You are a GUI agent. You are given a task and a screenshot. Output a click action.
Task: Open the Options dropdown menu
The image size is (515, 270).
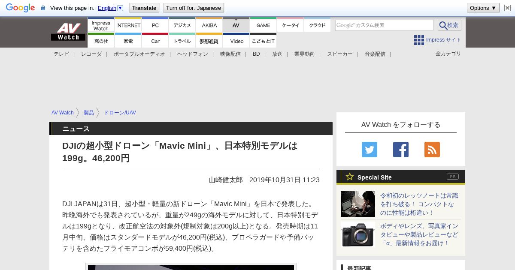pos(483,8)
